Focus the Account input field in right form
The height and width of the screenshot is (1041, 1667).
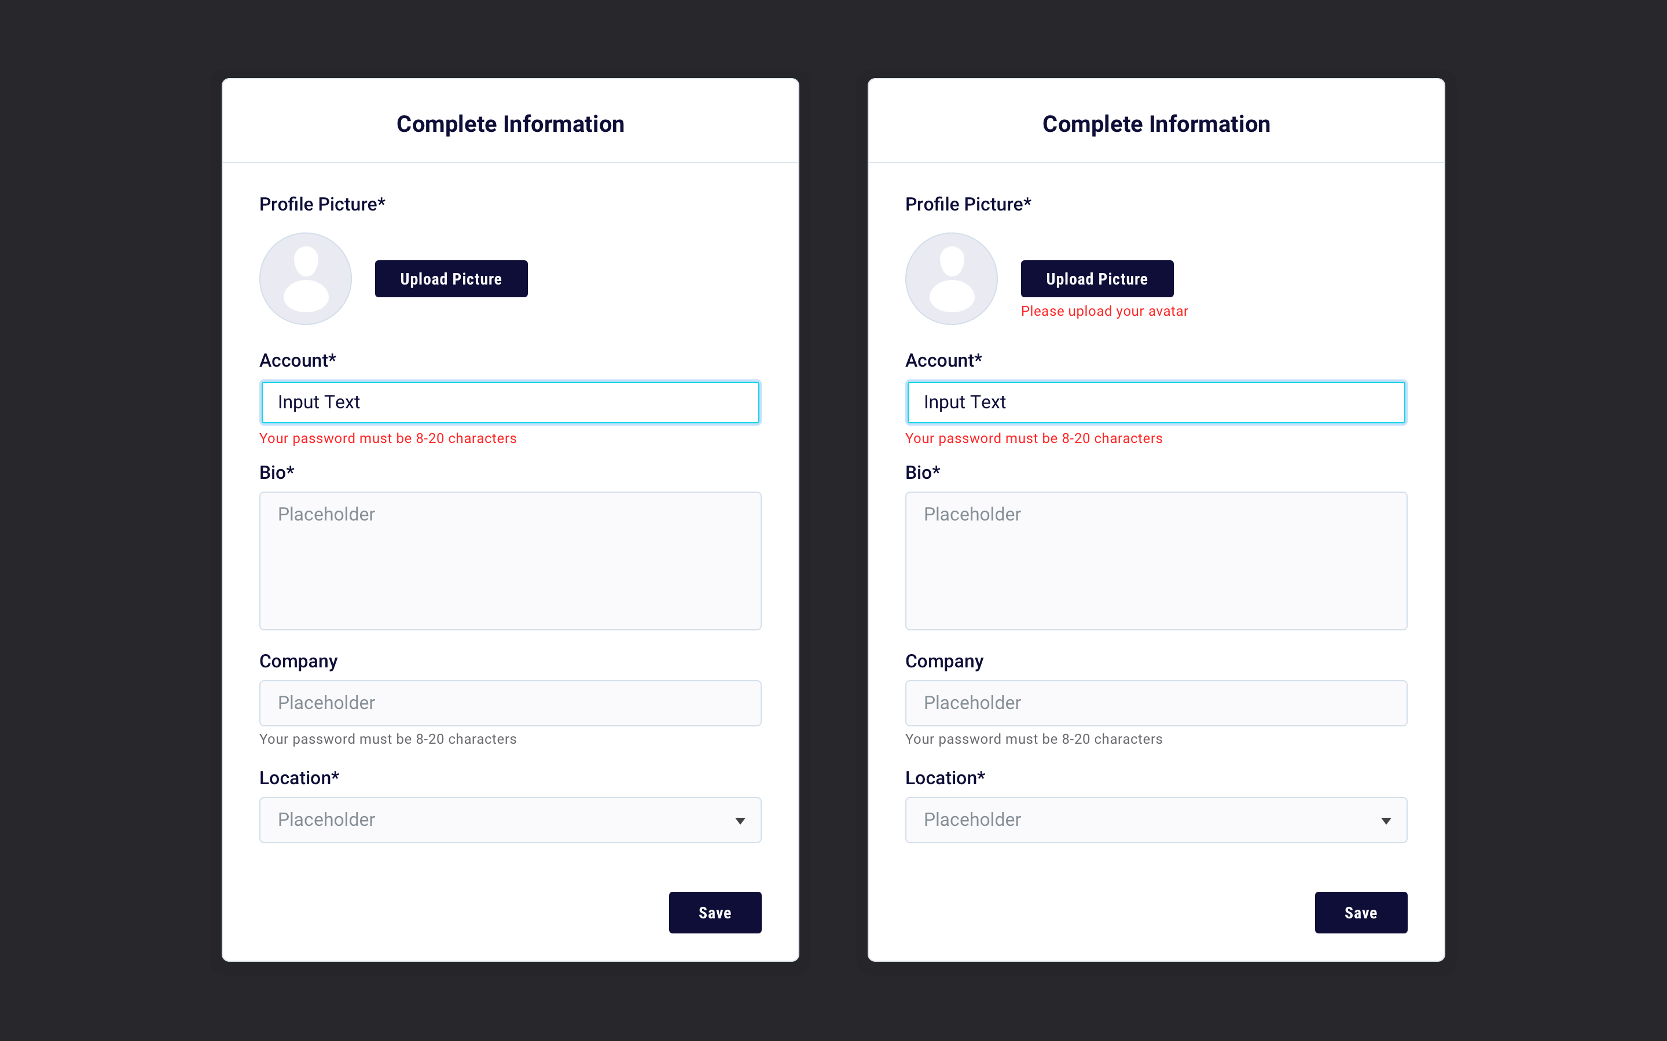(x=1156, y=402)
